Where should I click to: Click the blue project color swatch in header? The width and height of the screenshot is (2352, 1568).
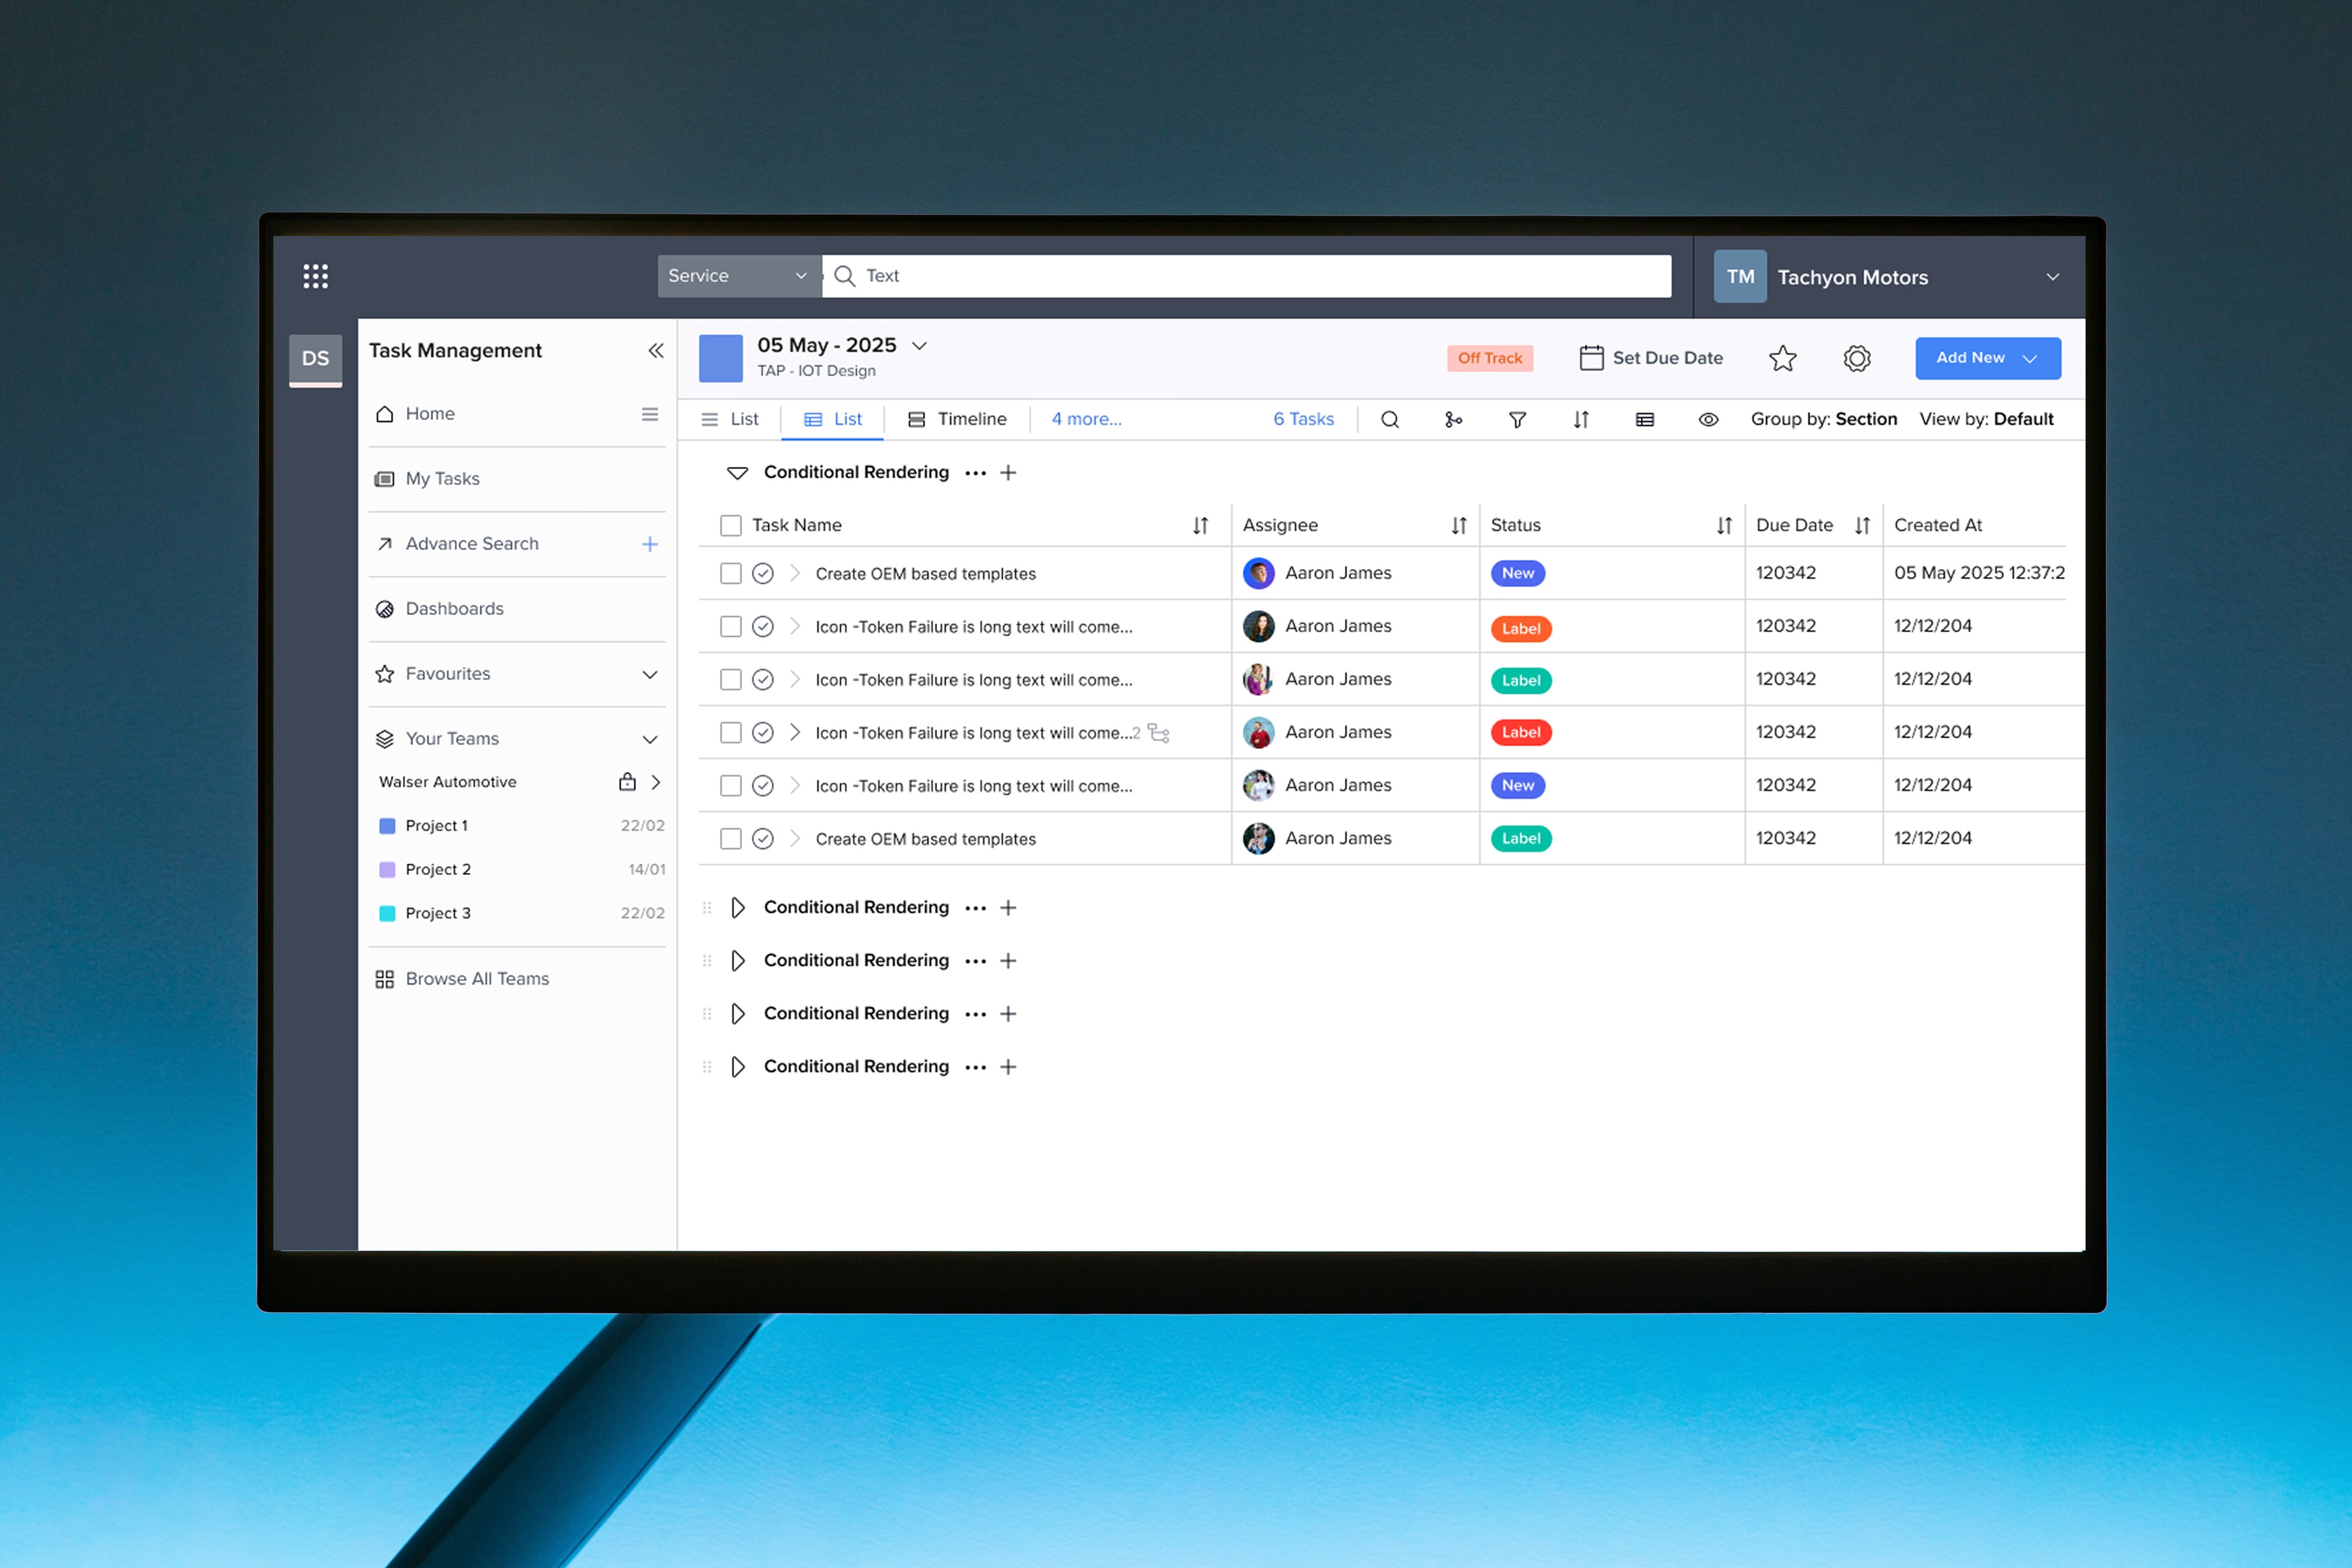(x=720, y=358)
